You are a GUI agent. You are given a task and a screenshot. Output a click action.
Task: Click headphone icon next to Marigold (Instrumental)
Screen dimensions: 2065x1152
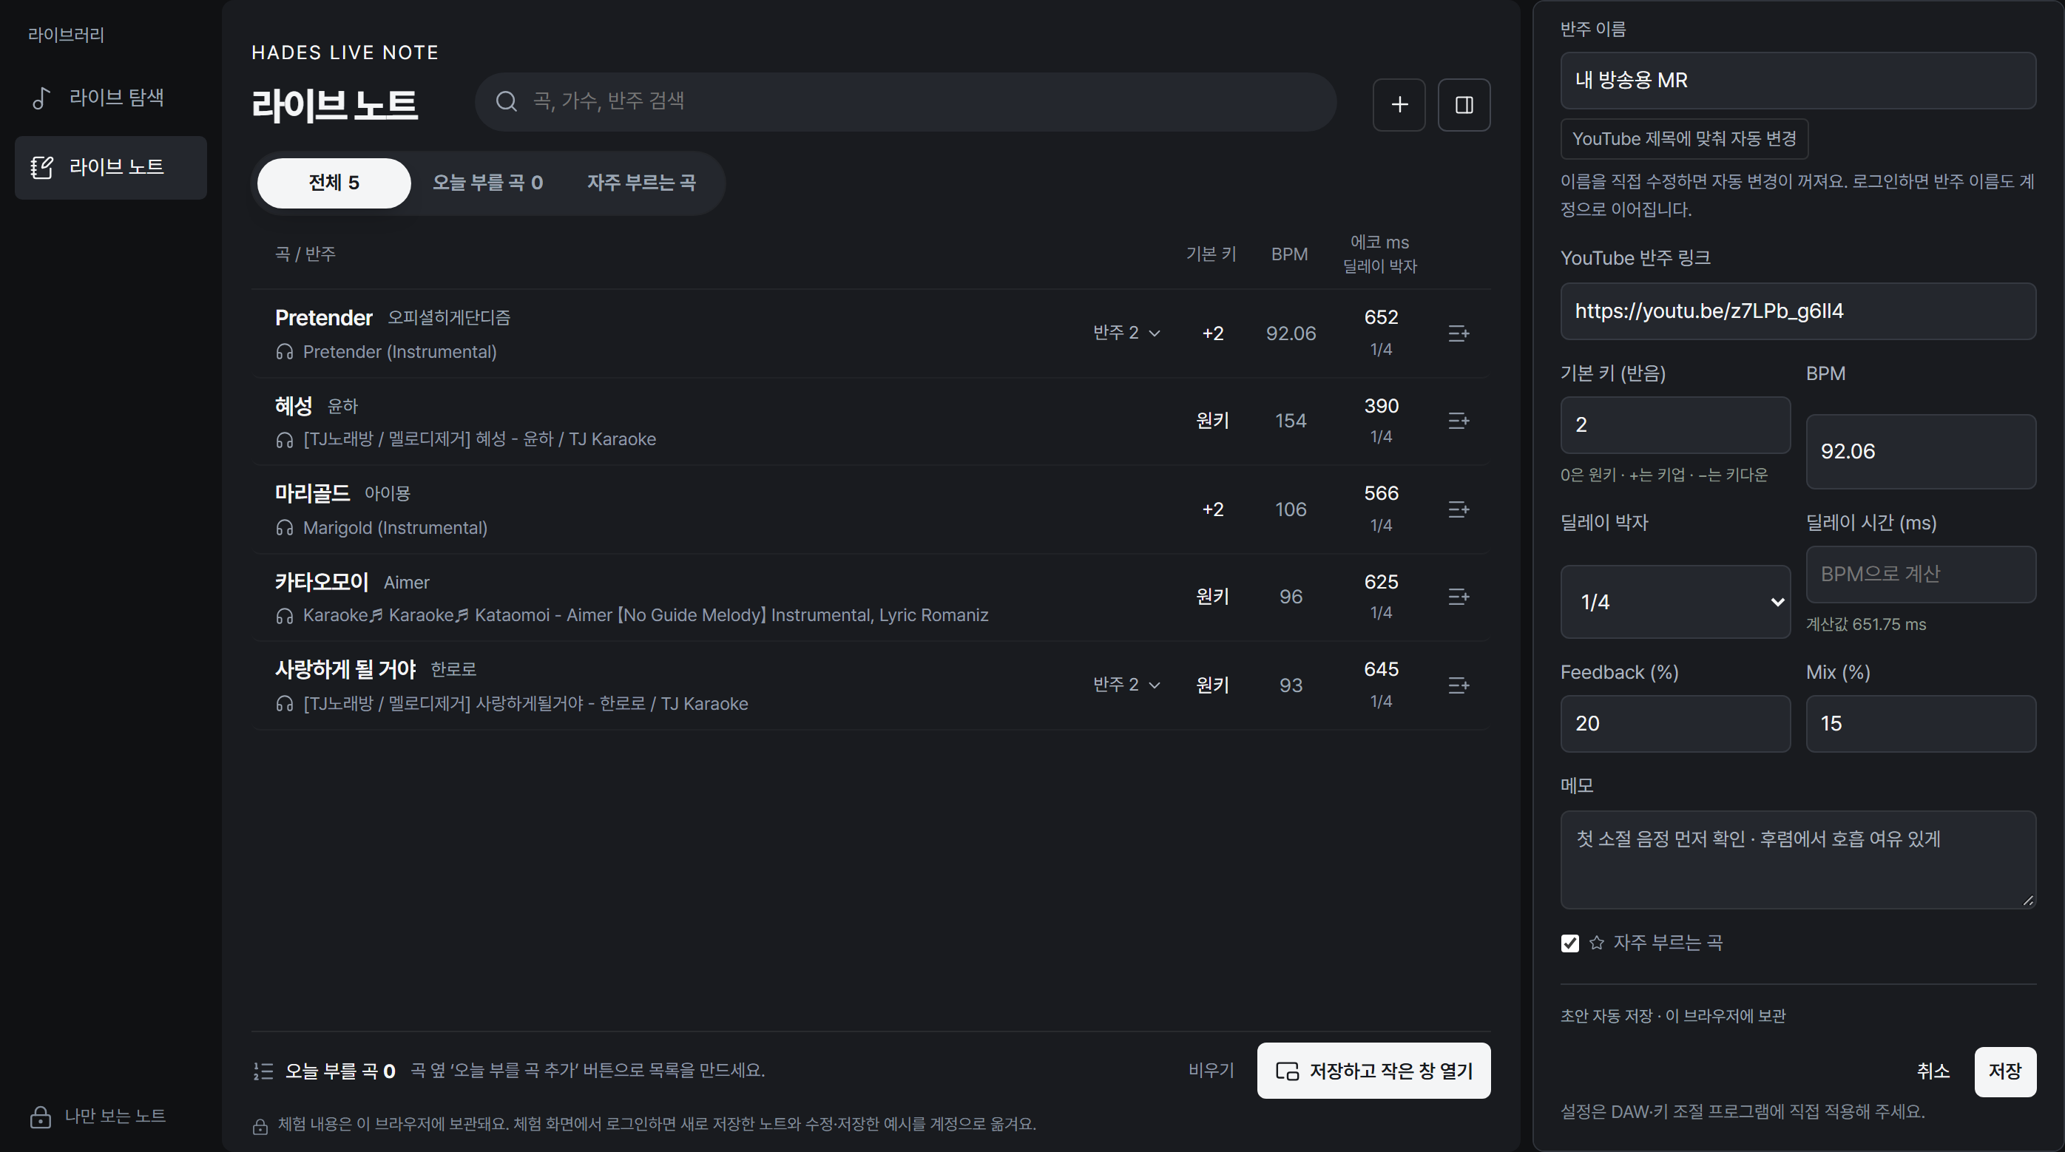click(285, 527)
